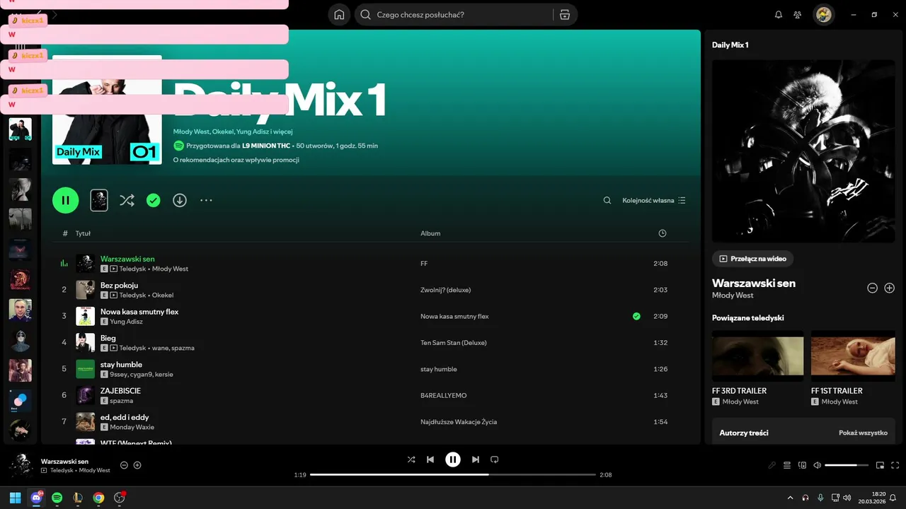Screen dimensions: 906x509
Task: Open the notifications bell in Spotify header
Action: tap(779, 15)
